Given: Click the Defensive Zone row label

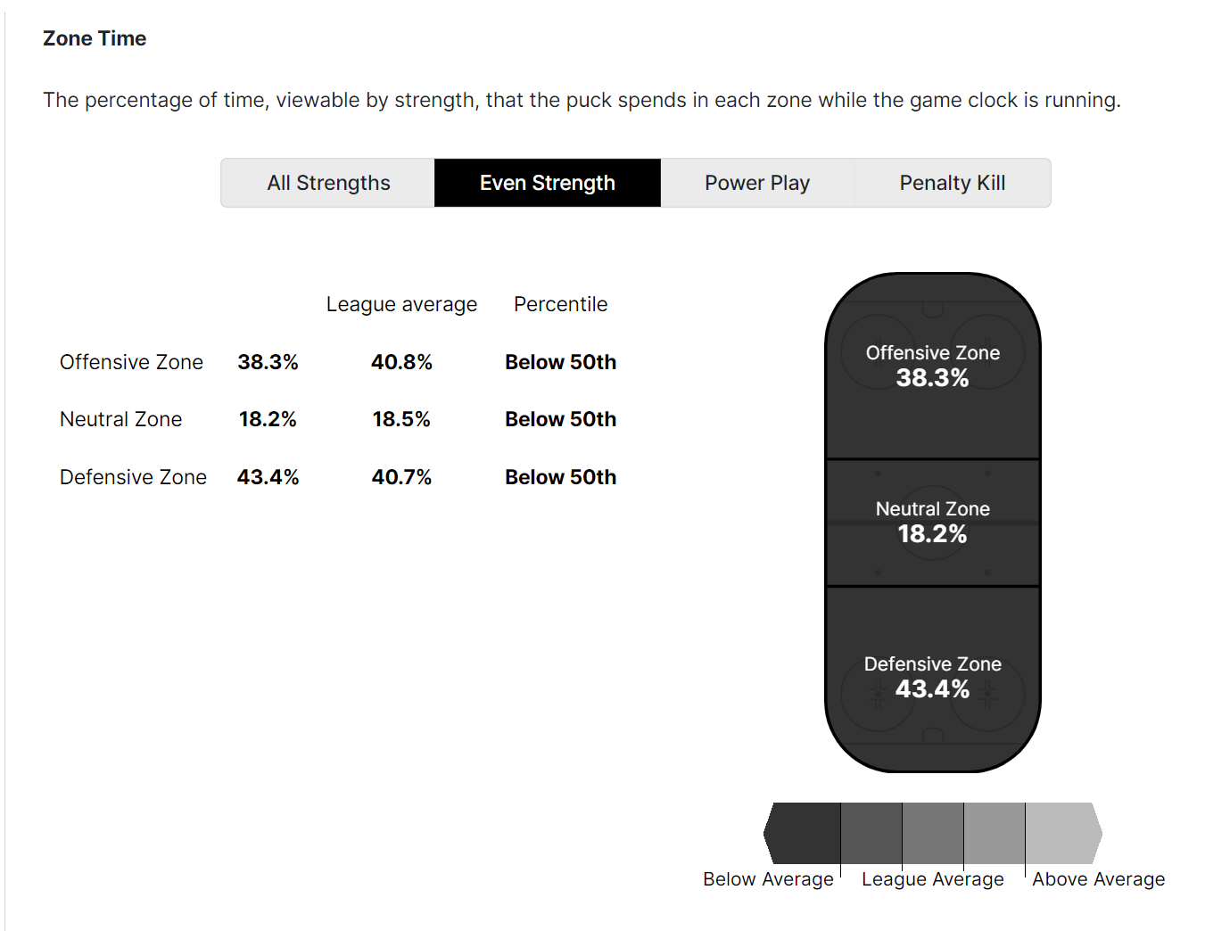Looking at the screenshot, I should (133, 477).
